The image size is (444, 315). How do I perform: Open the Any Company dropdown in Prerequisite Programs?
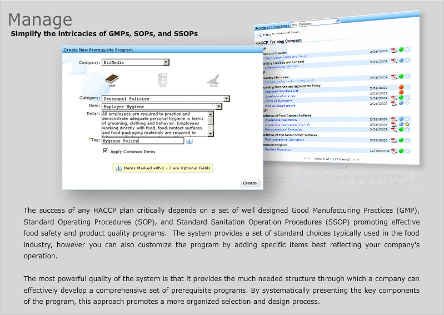(315, 23)
